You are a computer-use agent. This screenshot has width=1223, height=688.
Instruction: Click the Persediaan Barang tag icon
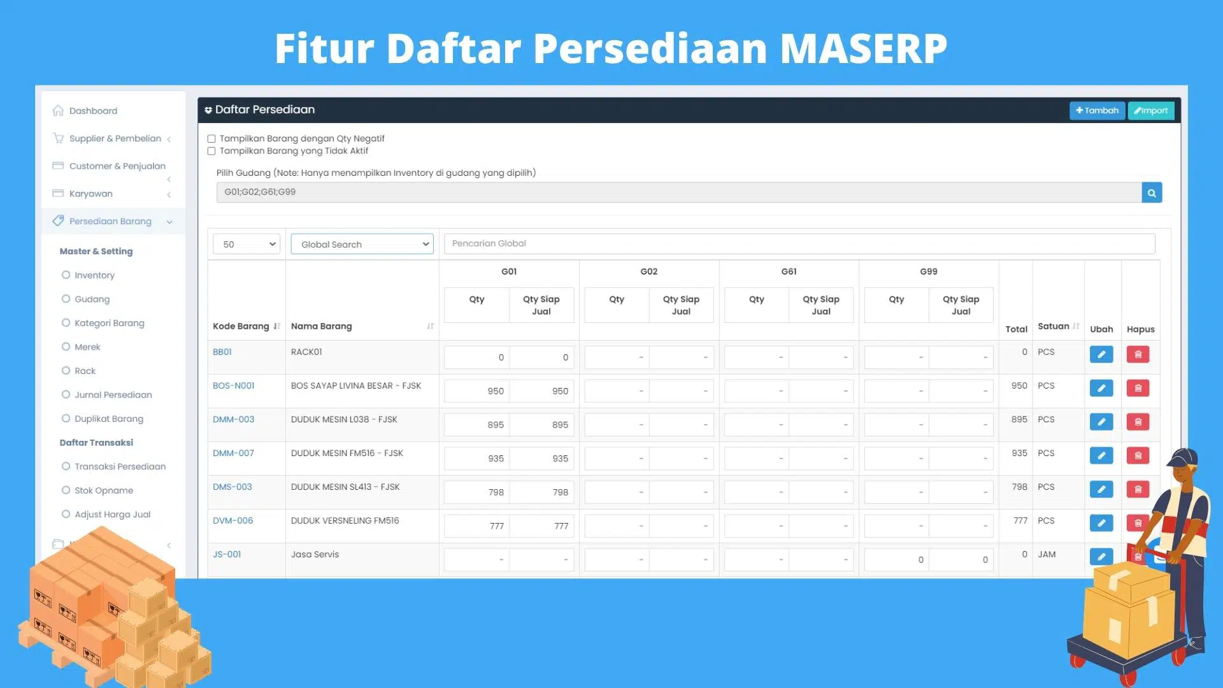coord(58,220)
